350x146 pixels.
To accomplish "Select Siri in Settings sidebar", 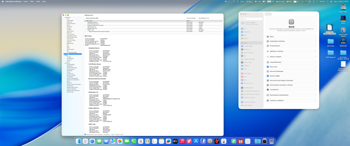I will pos(252,56).
